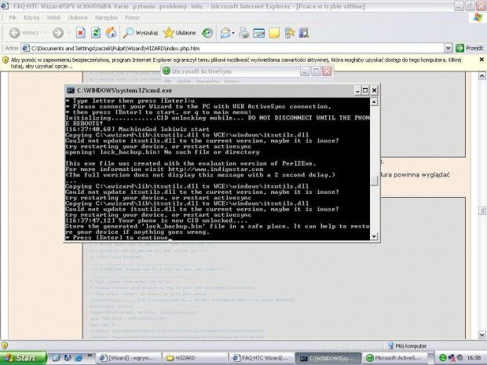Screen dimensions: 487x365
Task: Open the Home page icon
Action: (111, 33)
